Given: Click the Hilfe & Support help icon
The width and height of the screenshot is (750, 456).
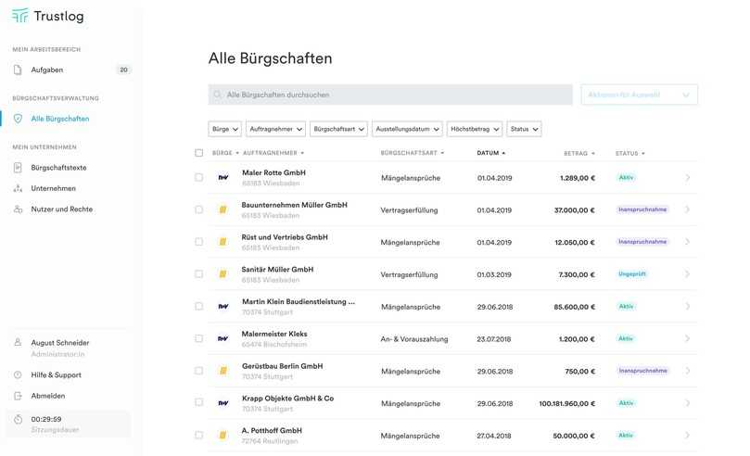Looking at the screenshot, I should point(18,375).
